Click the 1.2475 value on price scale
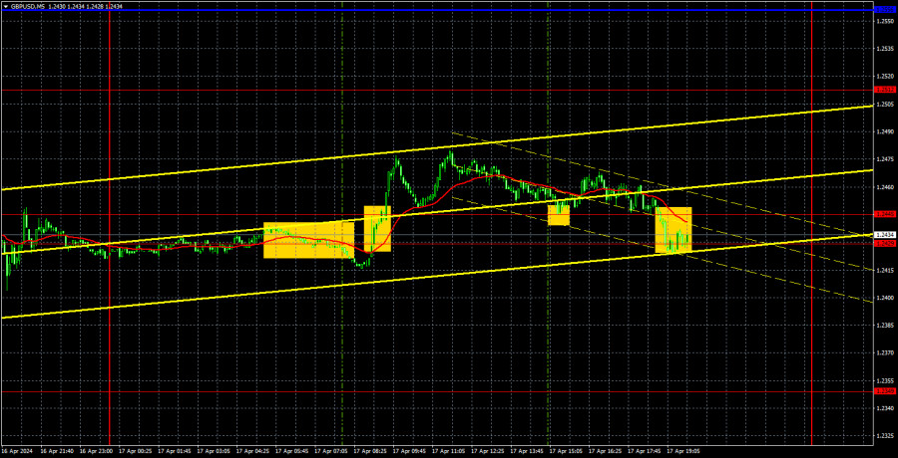 [x=885, y=159]
